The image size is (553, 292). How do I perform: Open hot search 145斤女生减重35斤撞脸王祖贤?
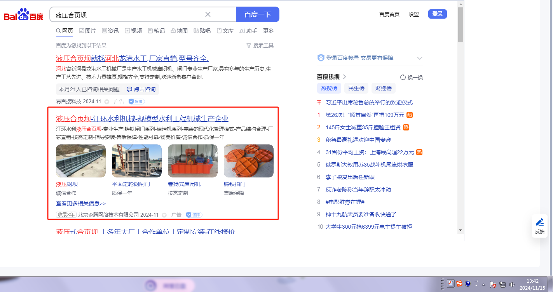(x=363, y=127)
